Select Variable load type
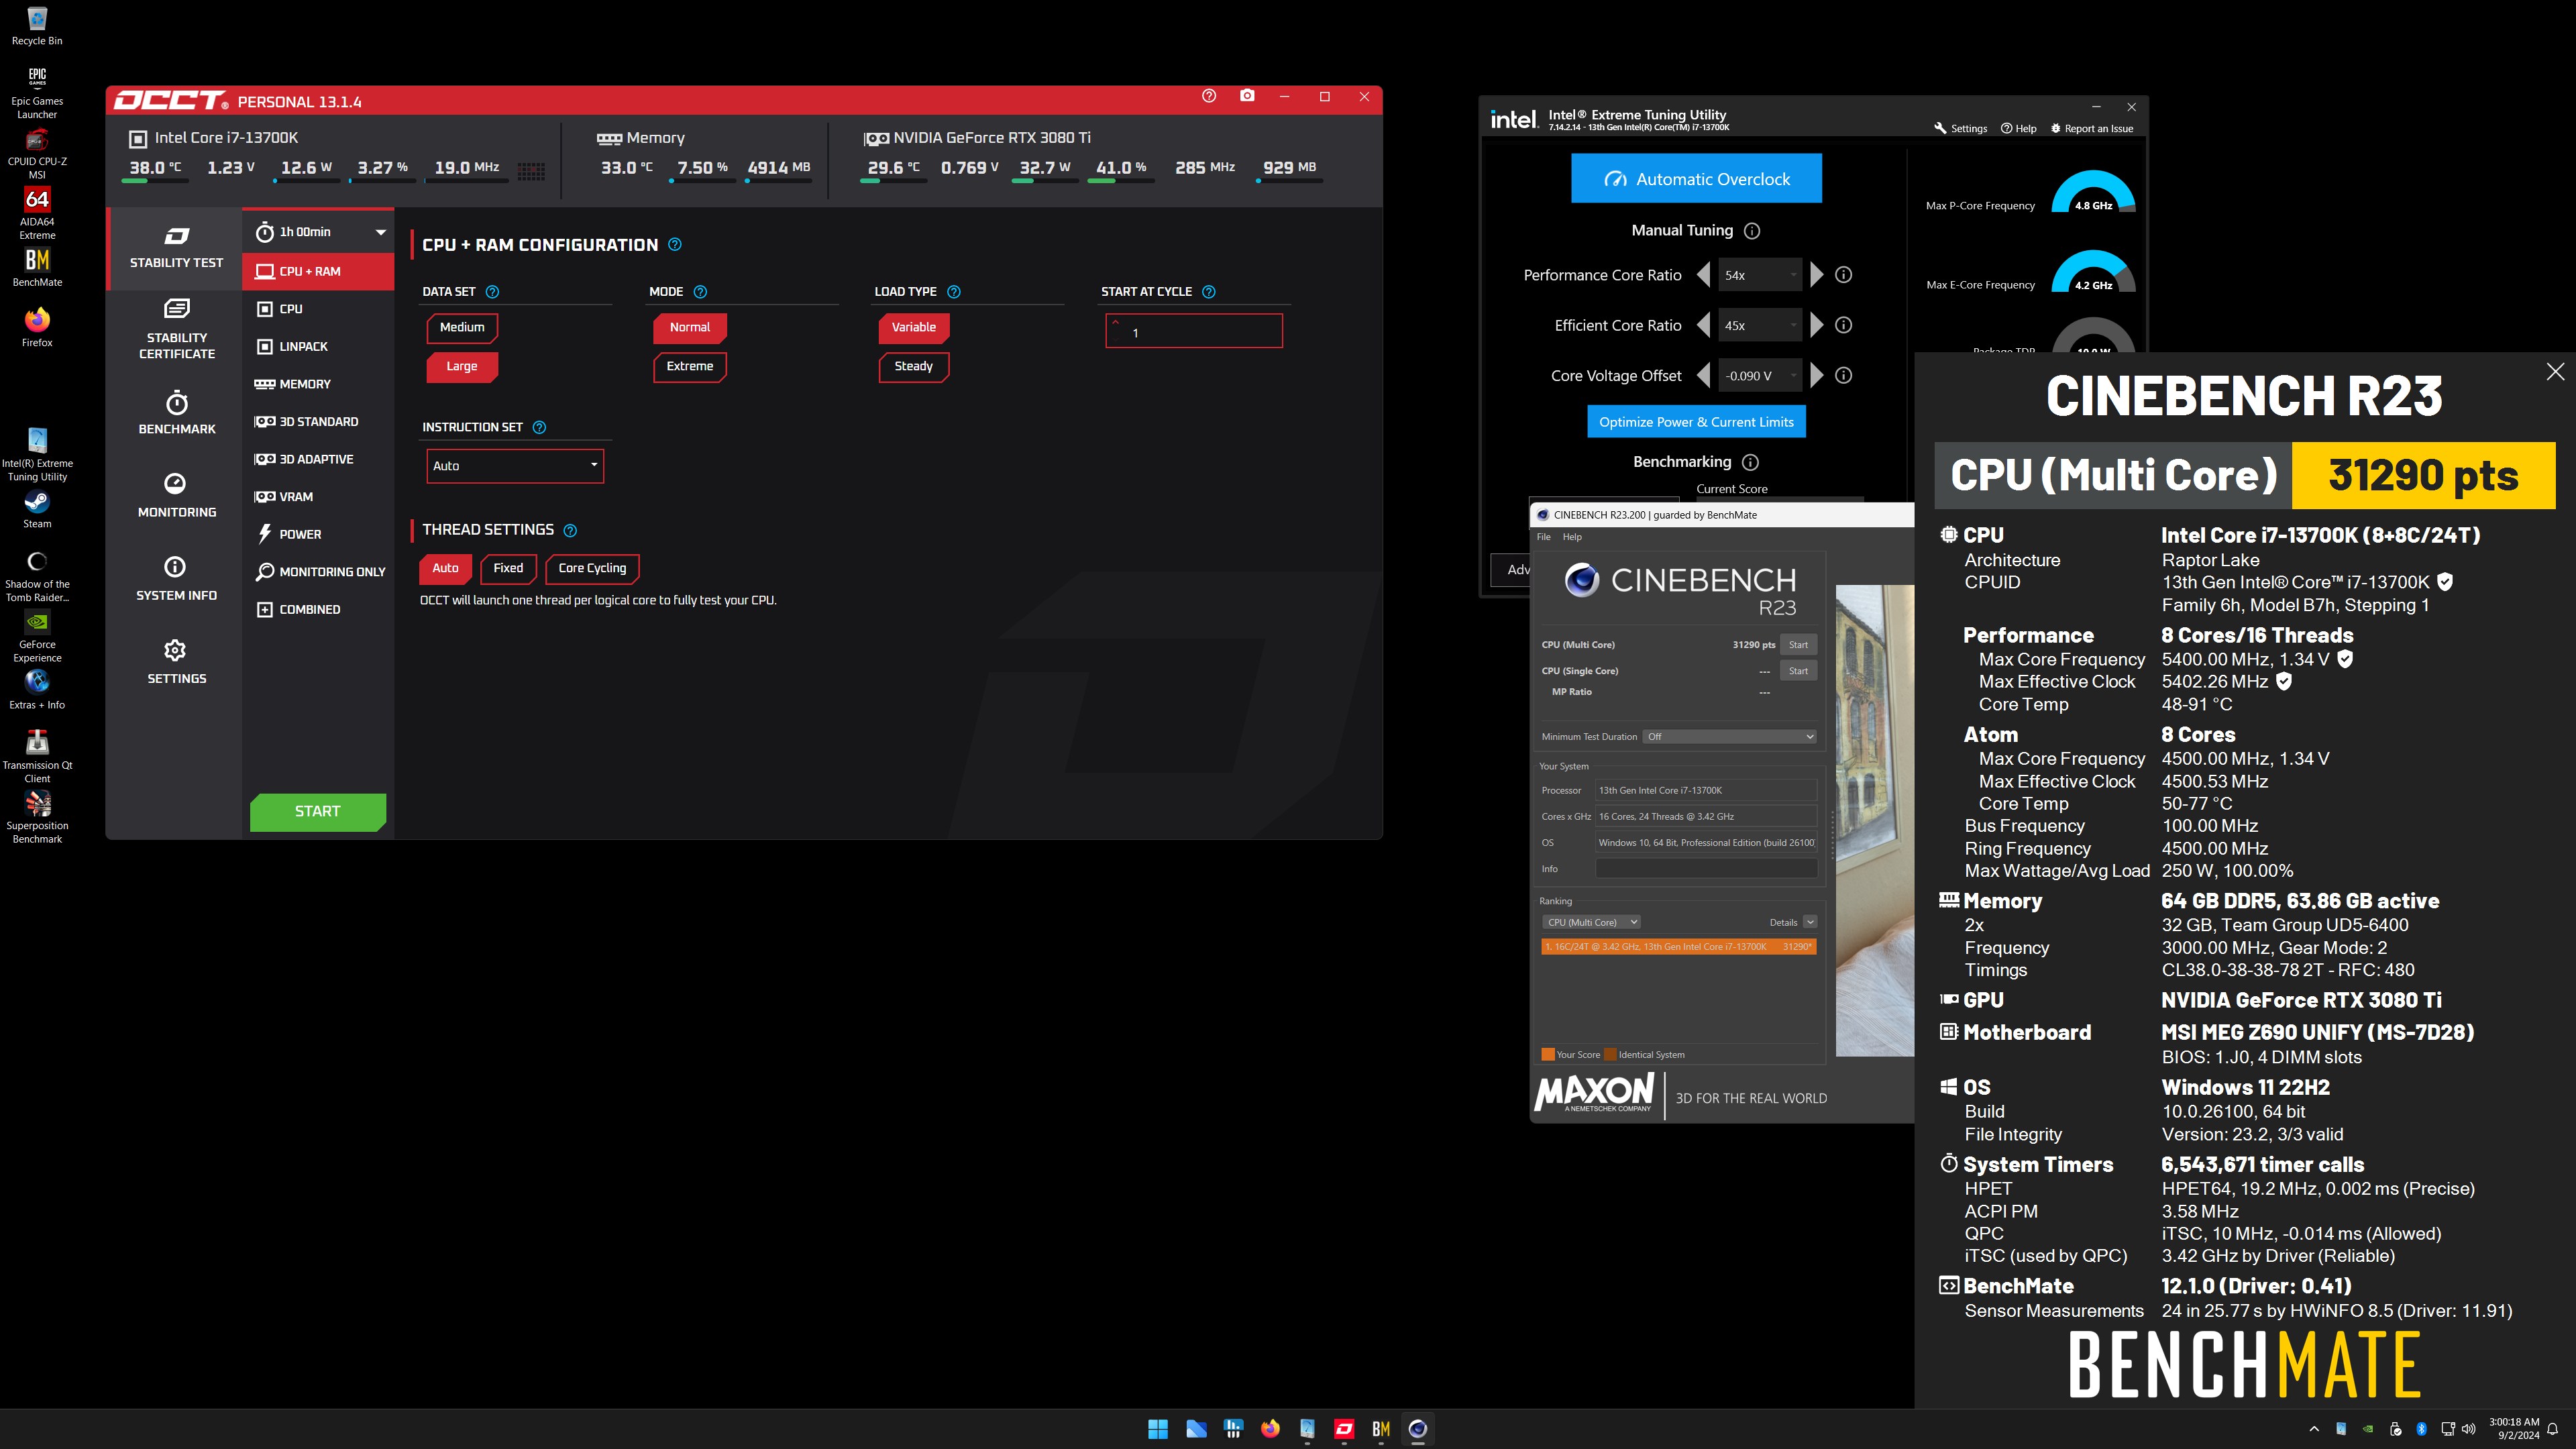 [914, 327]
